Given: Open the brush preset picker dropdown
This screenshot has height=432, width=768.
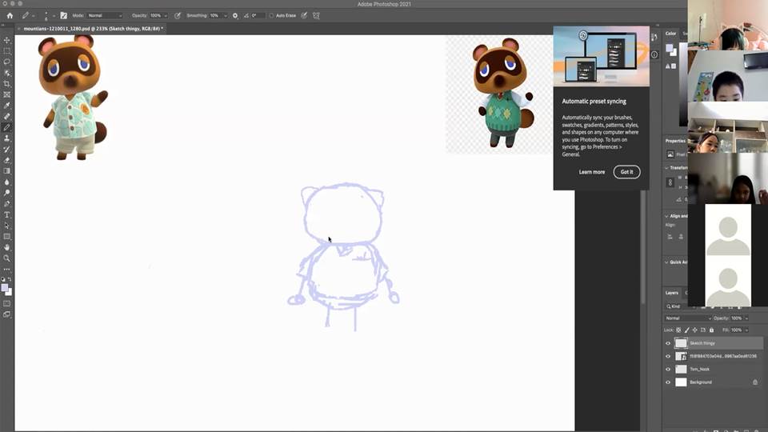Looking at the screenshot, I should pos(54,16).
